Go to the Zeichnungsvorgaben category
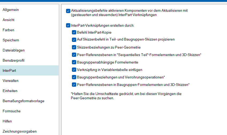 29,131
